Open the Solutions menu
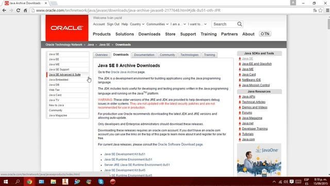The image size is (330, 186). [x=125, y=34]
